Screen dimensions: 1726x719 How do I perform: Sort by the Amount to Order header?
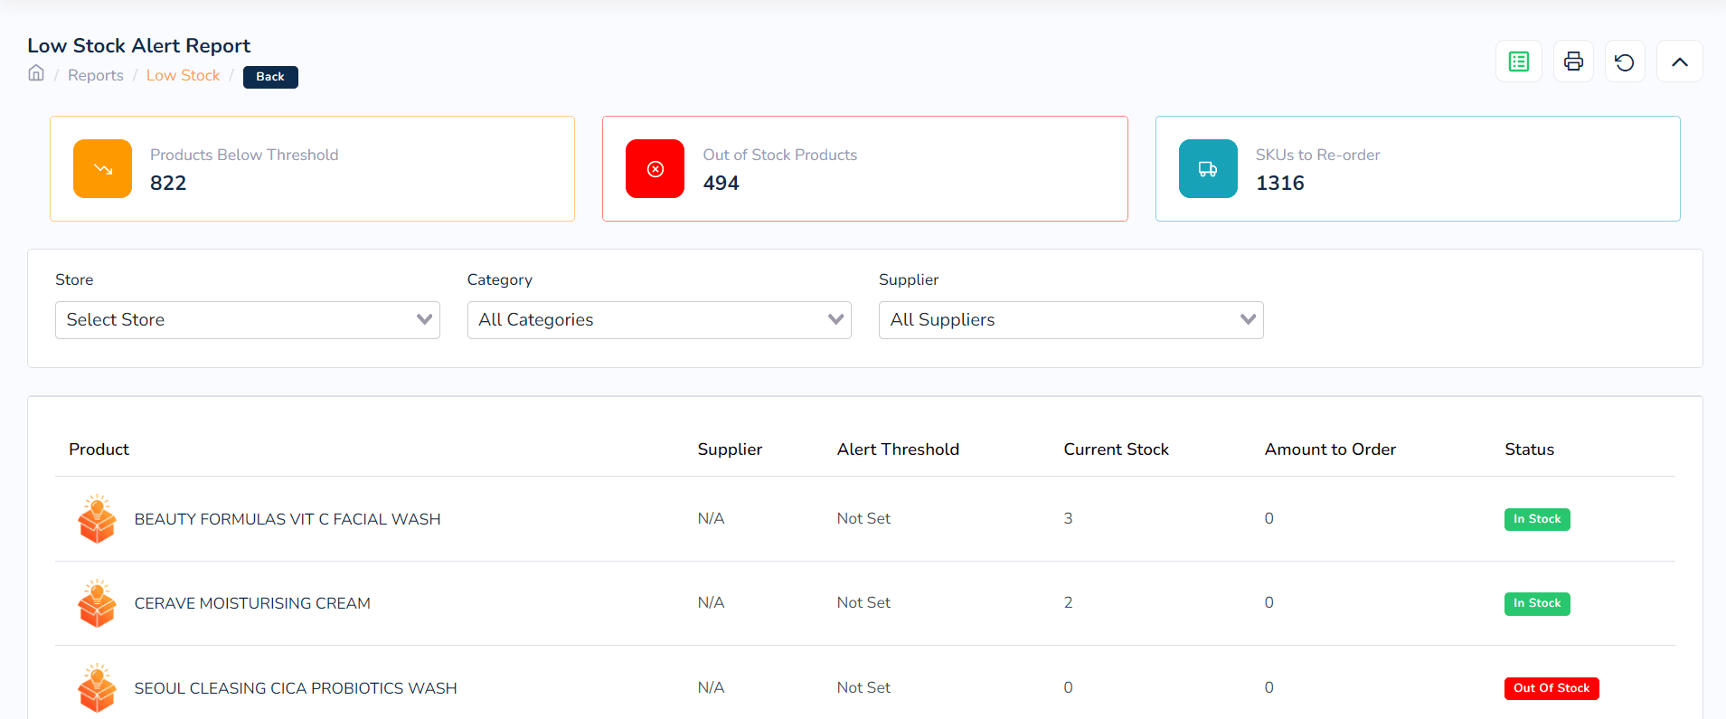coord(1330,449)
